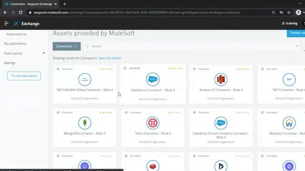Close the Connectors - Anypoint Exchange tab
Viewport: 305px width, 171px height.
pos(55,4)
